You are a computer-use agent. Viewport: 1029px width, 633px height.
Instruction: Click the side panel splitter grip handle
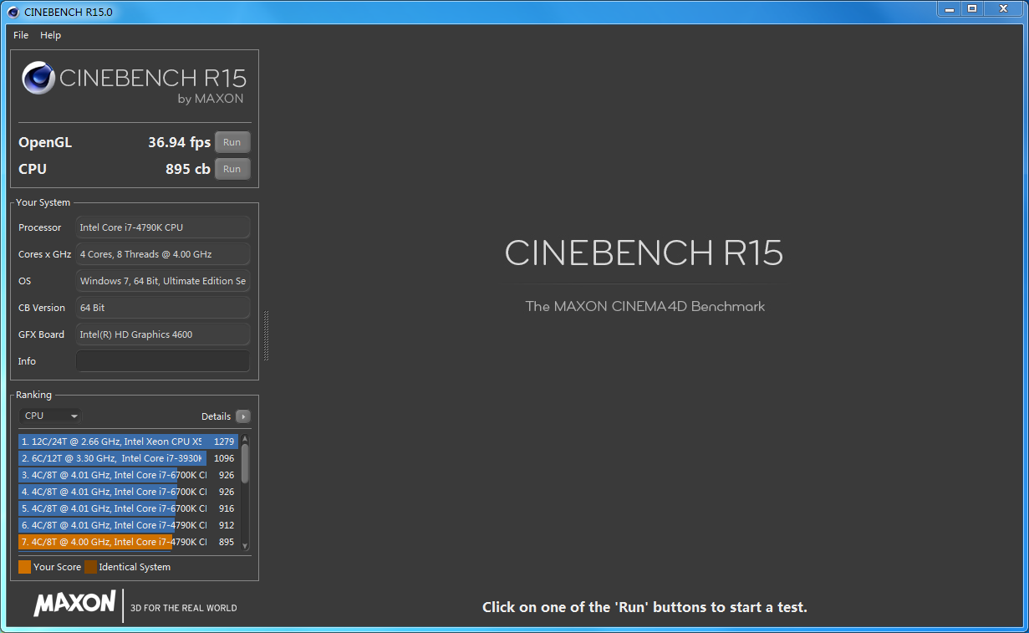tap(267, 334)
